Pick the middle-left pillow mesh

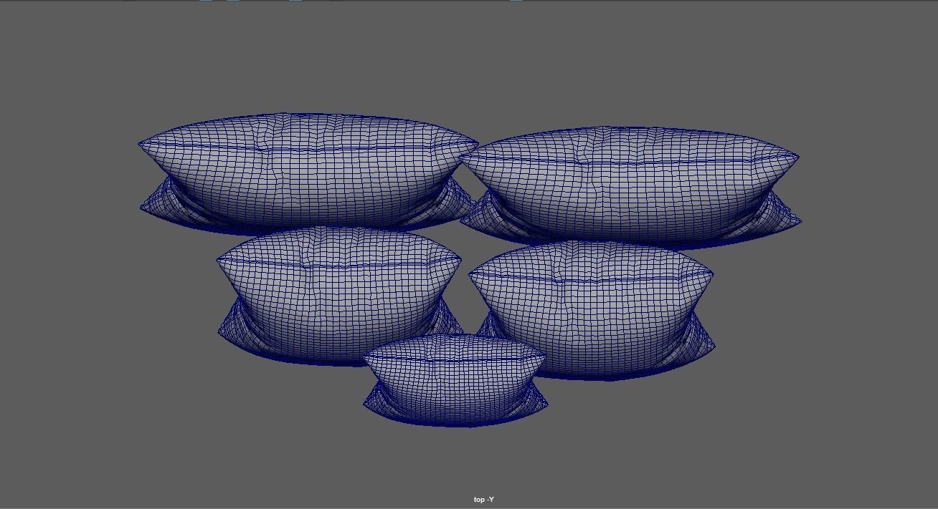pyautogui.click(x=339, y=296)
